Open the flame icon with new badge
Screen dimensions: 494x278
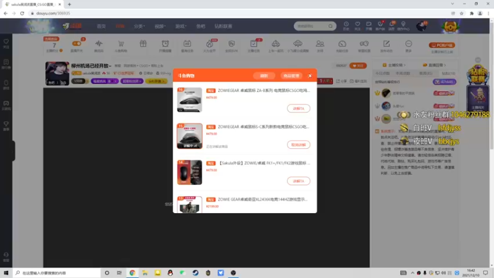[x=209, y=44]
